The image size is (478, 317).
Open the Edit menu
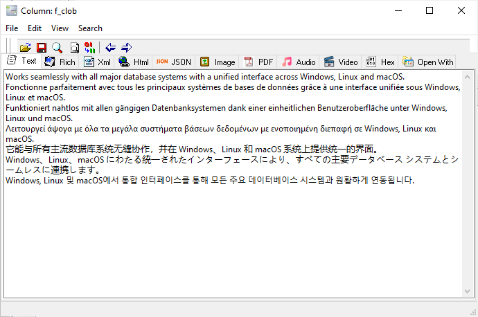tap(35, 28)
